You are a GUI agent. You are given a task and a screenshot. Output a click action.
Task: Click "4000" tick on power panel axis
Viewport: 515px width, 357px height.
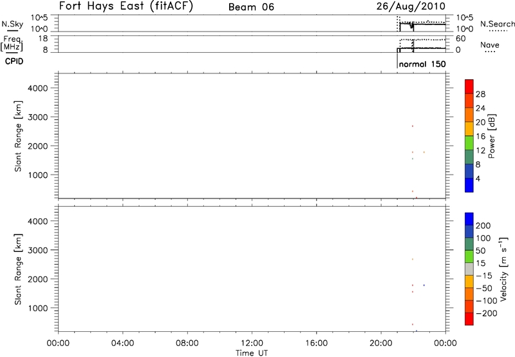click(x=38, y=88)
